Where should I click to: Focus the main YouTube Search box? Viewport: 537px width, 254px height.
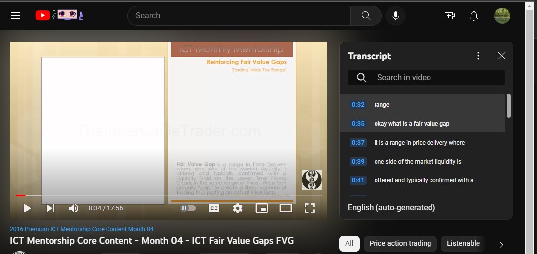(x=239, y=16)
